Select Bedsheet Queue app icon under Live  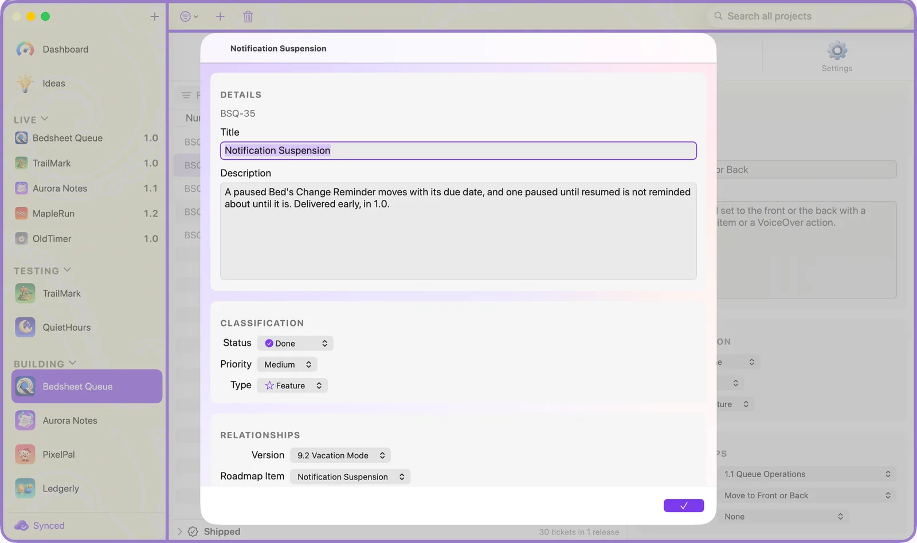[x=21, y=138]
